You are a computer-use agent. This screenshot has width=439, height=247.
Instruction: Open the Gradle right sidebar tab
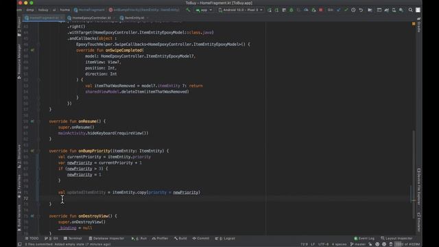[x=419, y=25]
